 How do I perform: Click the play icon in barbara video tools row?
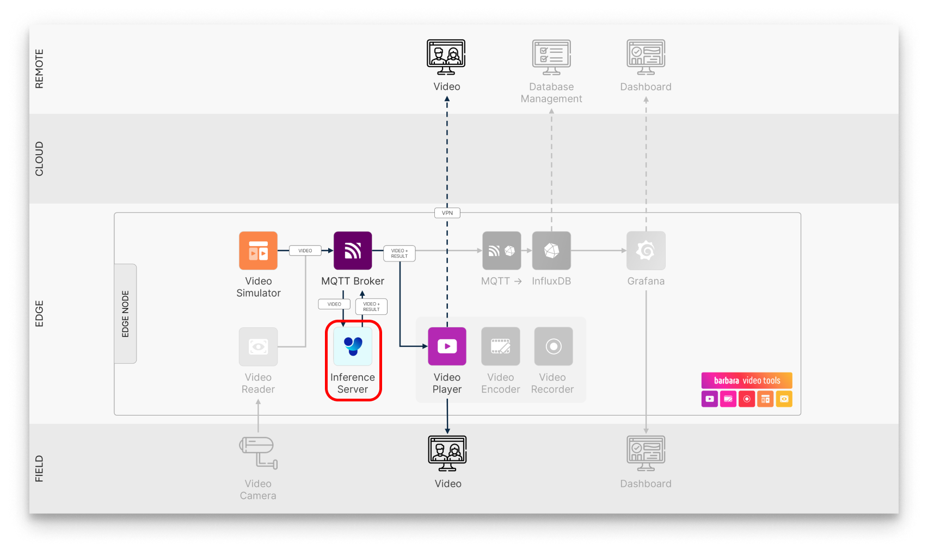point(709,399)
